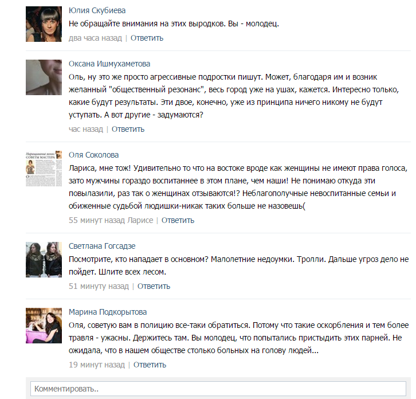
Task: Open the profile name link Марина Подкорытова
Action: pos(108,312)
